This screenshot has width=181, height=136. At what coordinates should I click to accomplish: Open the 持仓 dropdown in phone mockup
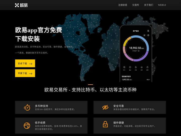pos(148,80)
